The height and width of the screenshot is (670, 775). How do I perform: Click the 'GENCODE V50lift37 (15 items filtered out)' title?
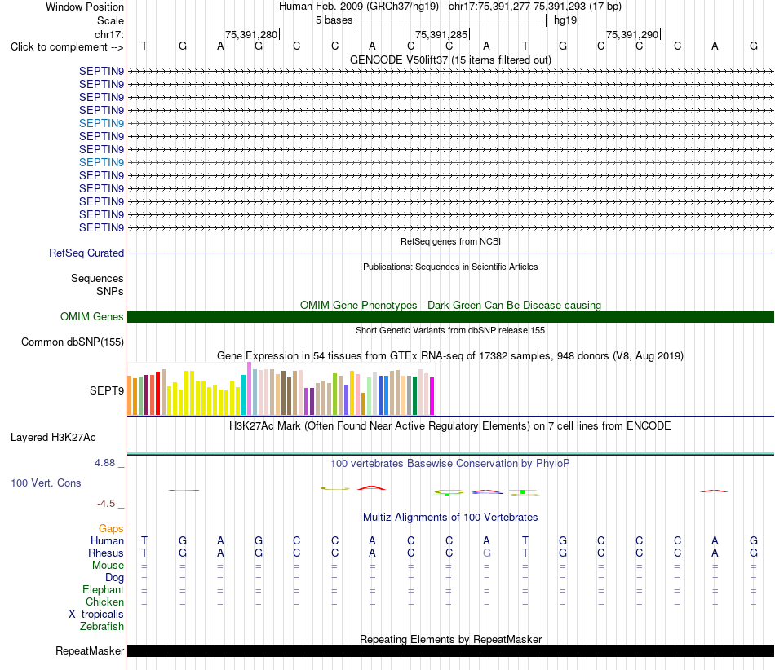[x=450, y=60]
